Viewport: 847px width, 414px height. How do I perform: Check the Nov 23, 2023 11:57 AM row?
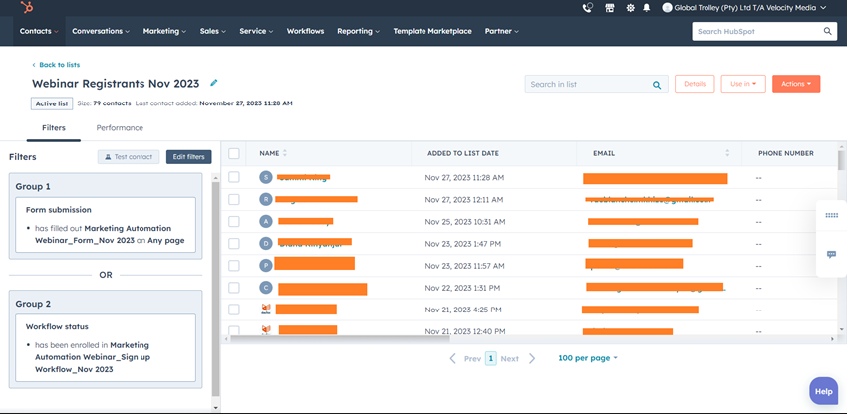234,266
